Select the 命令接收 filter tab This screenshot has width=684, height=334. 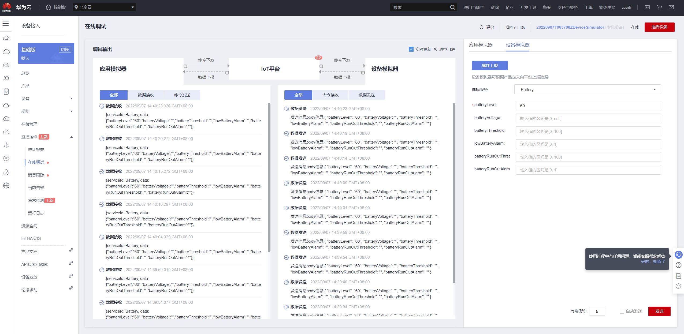(x=330, y=95)
